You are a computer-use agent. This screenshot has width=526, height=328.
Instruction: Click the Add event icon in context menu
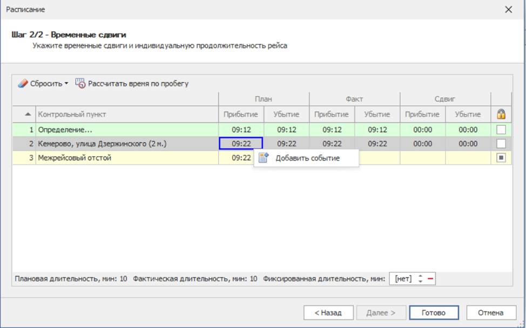pyautogui.click(x=264, y=158)
